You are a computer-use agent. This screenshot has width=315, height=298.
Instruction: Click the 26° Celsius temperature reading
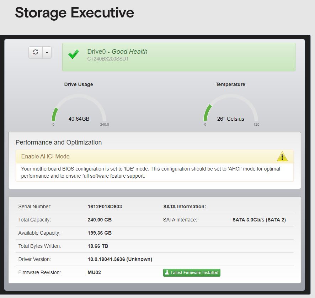pos(230,119)
